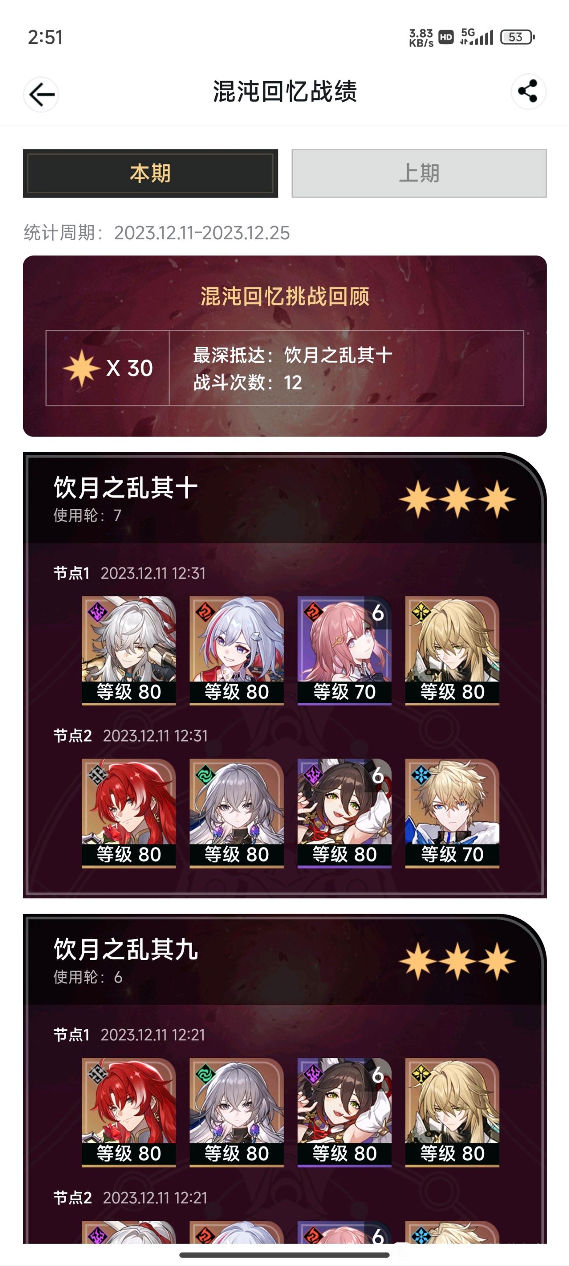
Task: Open the share icon
Action: click(528, 92)
